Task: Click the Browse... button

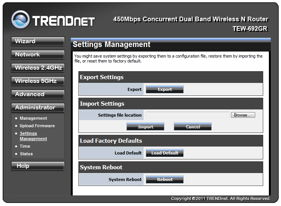Action: coord(243,115)
